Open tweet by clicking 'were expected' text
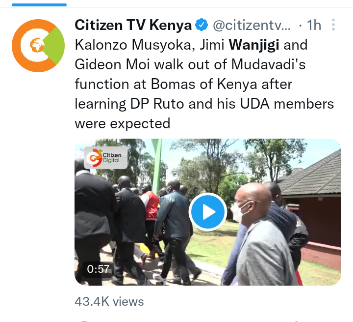This screenshot has height=322, width=353. coord(123,123)
